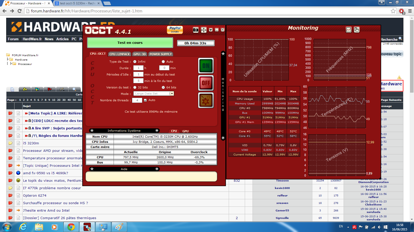Select the 32 bits version radio
Screen dimensions: 414x232
pyautogui.click(x=135, y=87)
